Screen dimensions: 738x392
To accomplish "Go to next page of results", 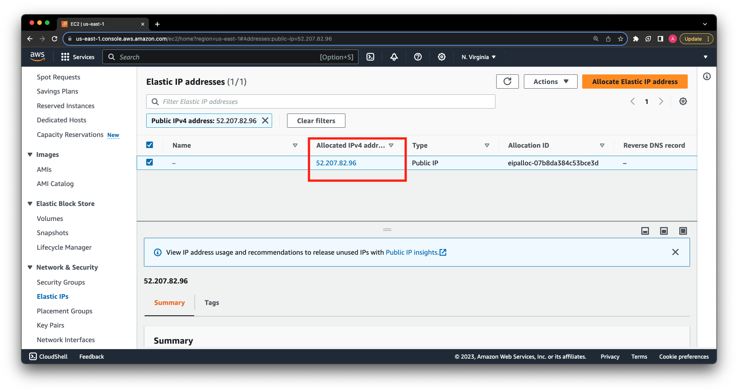I will tap(661, 101).
